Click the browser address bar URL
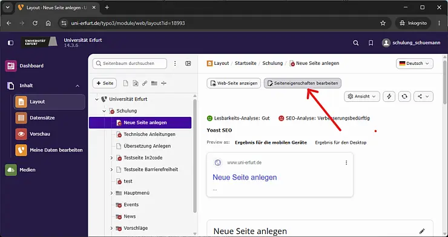 128,23
